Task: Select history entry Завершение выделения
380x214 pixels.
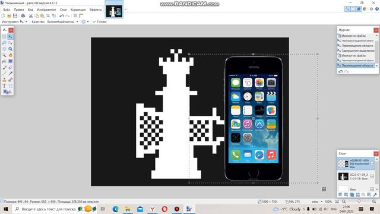Action: point(356,51)
